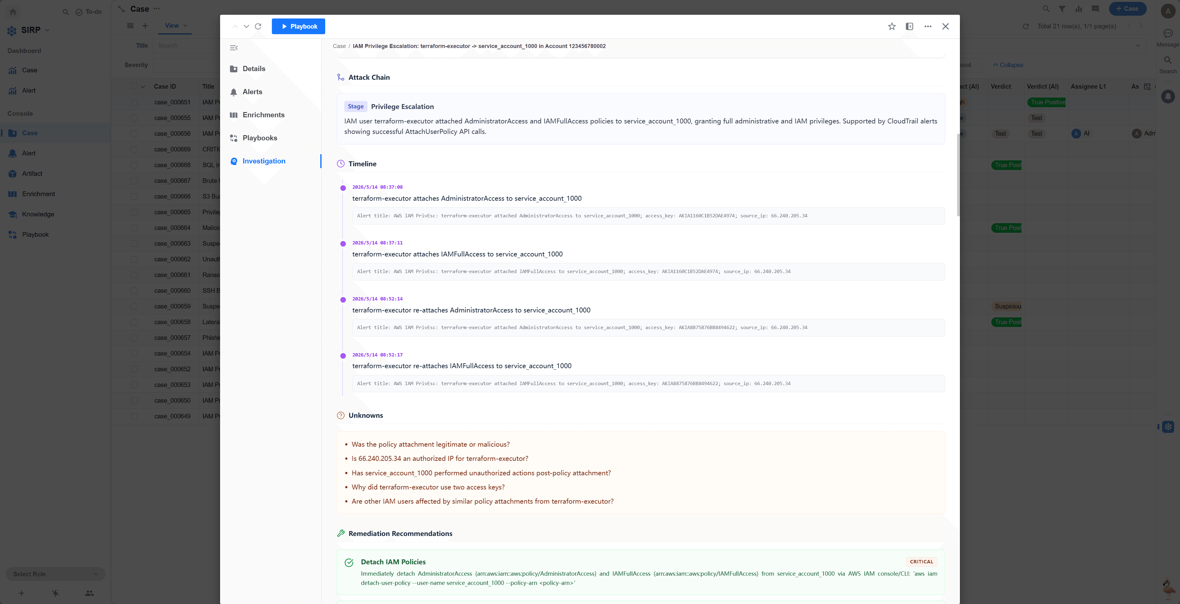Image resolution: width=1180 pixels, height=604 pixels.
Task: Click the CRITICAL tag on Detach IAM Policies
Action: point(921,562)
